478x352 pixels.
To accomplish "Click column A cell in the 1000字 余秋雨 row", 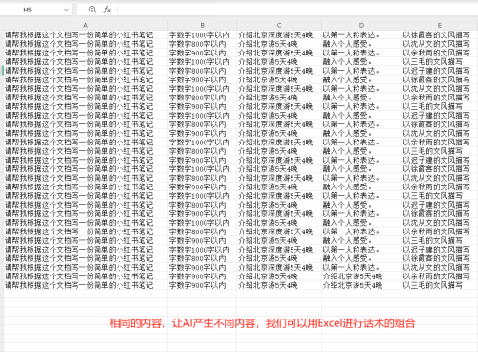I will 78,142.
